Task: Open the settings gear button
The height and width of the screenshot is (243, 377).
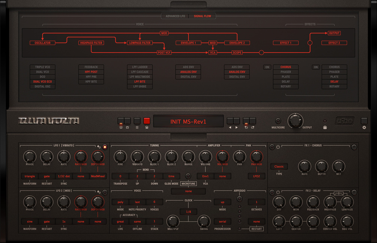Action: (364, 121)
